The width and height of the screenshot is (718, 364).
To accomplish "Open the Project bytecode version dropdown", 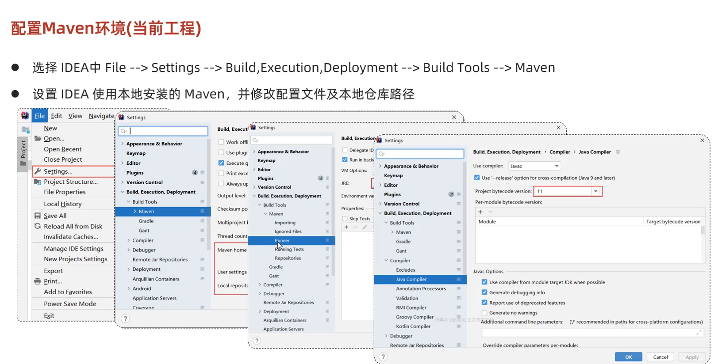I will [x=595, y=191].
